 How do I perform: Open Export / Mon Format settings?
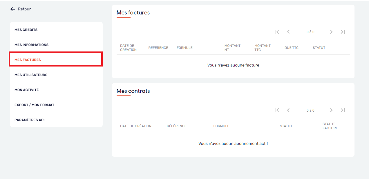(x=35, y=105)
